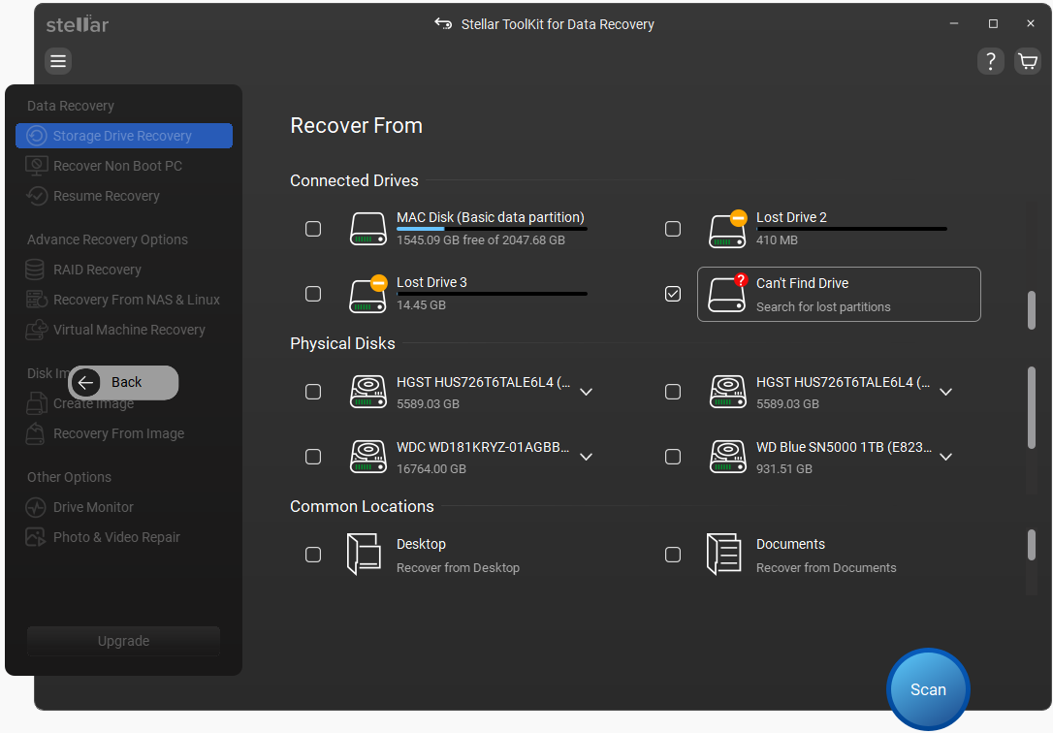The height and width of the screenshot is (733, 1053).
Task: Click the Common Locations scrollbar
Action: coord(1032,544)
